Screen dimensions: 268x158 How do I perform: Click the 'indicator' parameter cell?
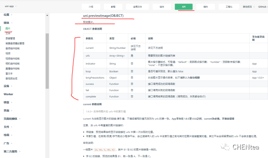point(95,64)
